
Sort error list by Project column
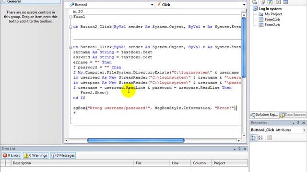pos(230,163)
